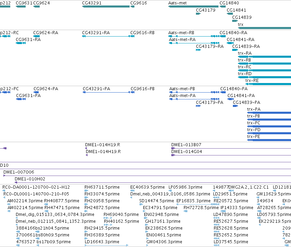The image size is (291, 247).
Task: Select EST Dmel_dig_015133_0634_0784.3prime
Action: pyautogui.click(x=55, y=215)
